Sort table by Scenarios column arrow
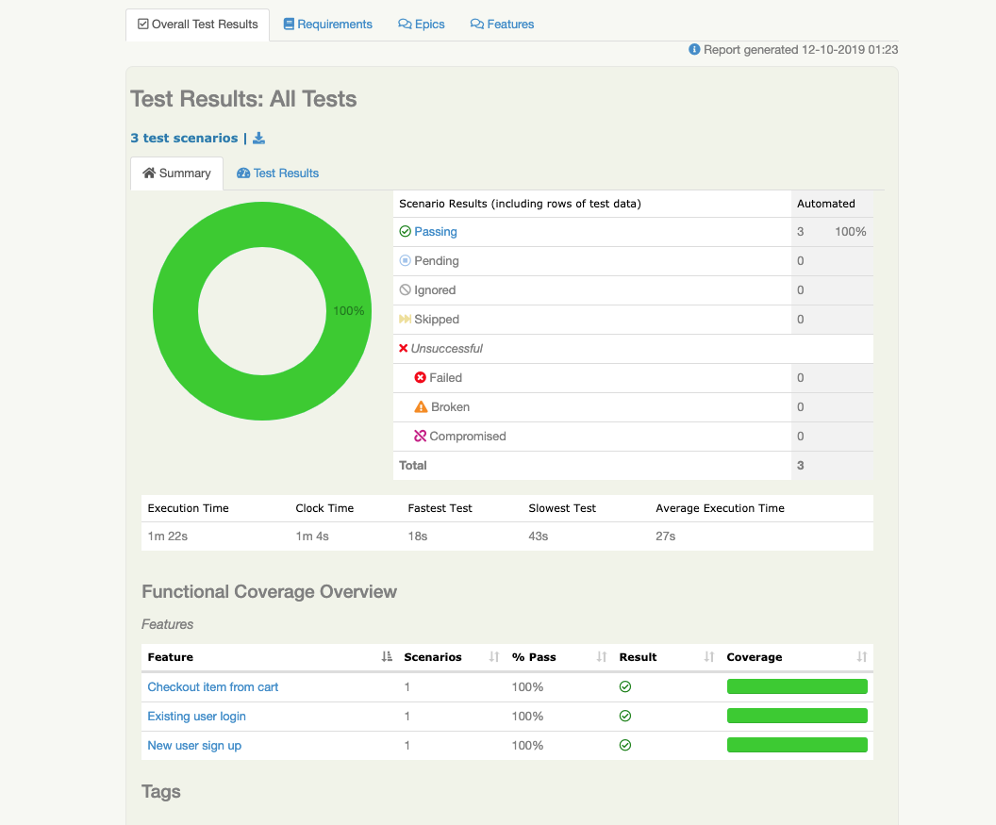996x825 pixels. click(494, 657)
